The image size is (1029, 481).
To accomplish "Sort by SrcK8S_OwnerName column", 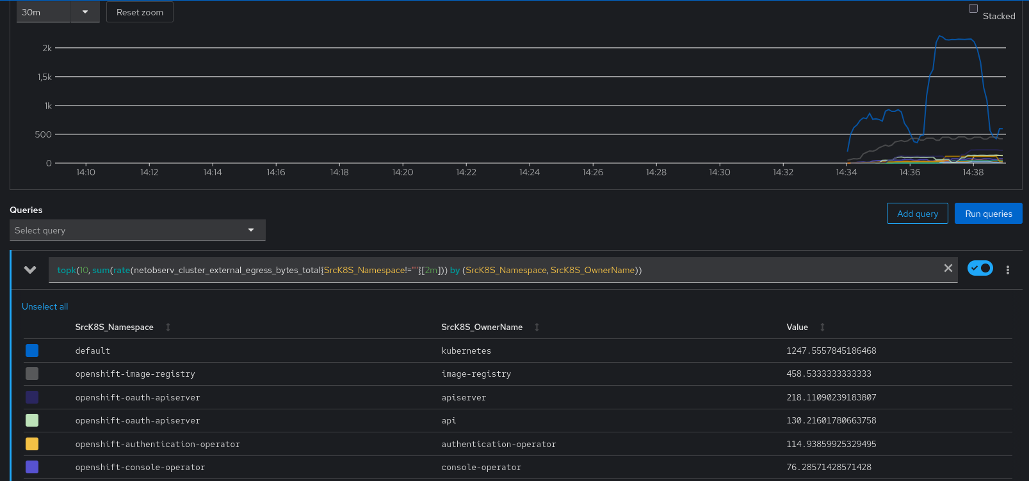I will (x=537, y=327).
